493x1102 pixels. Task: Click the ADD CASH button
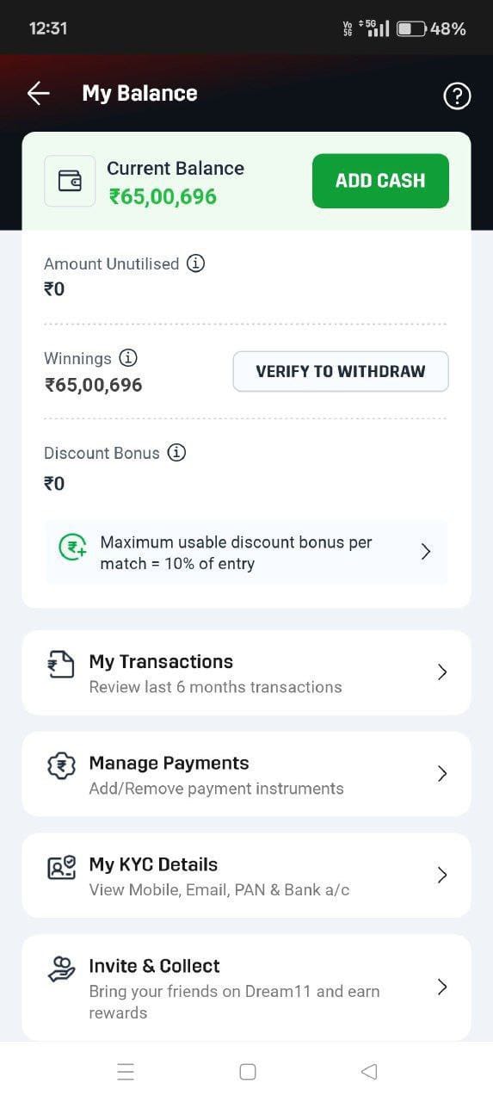point(380,181)
